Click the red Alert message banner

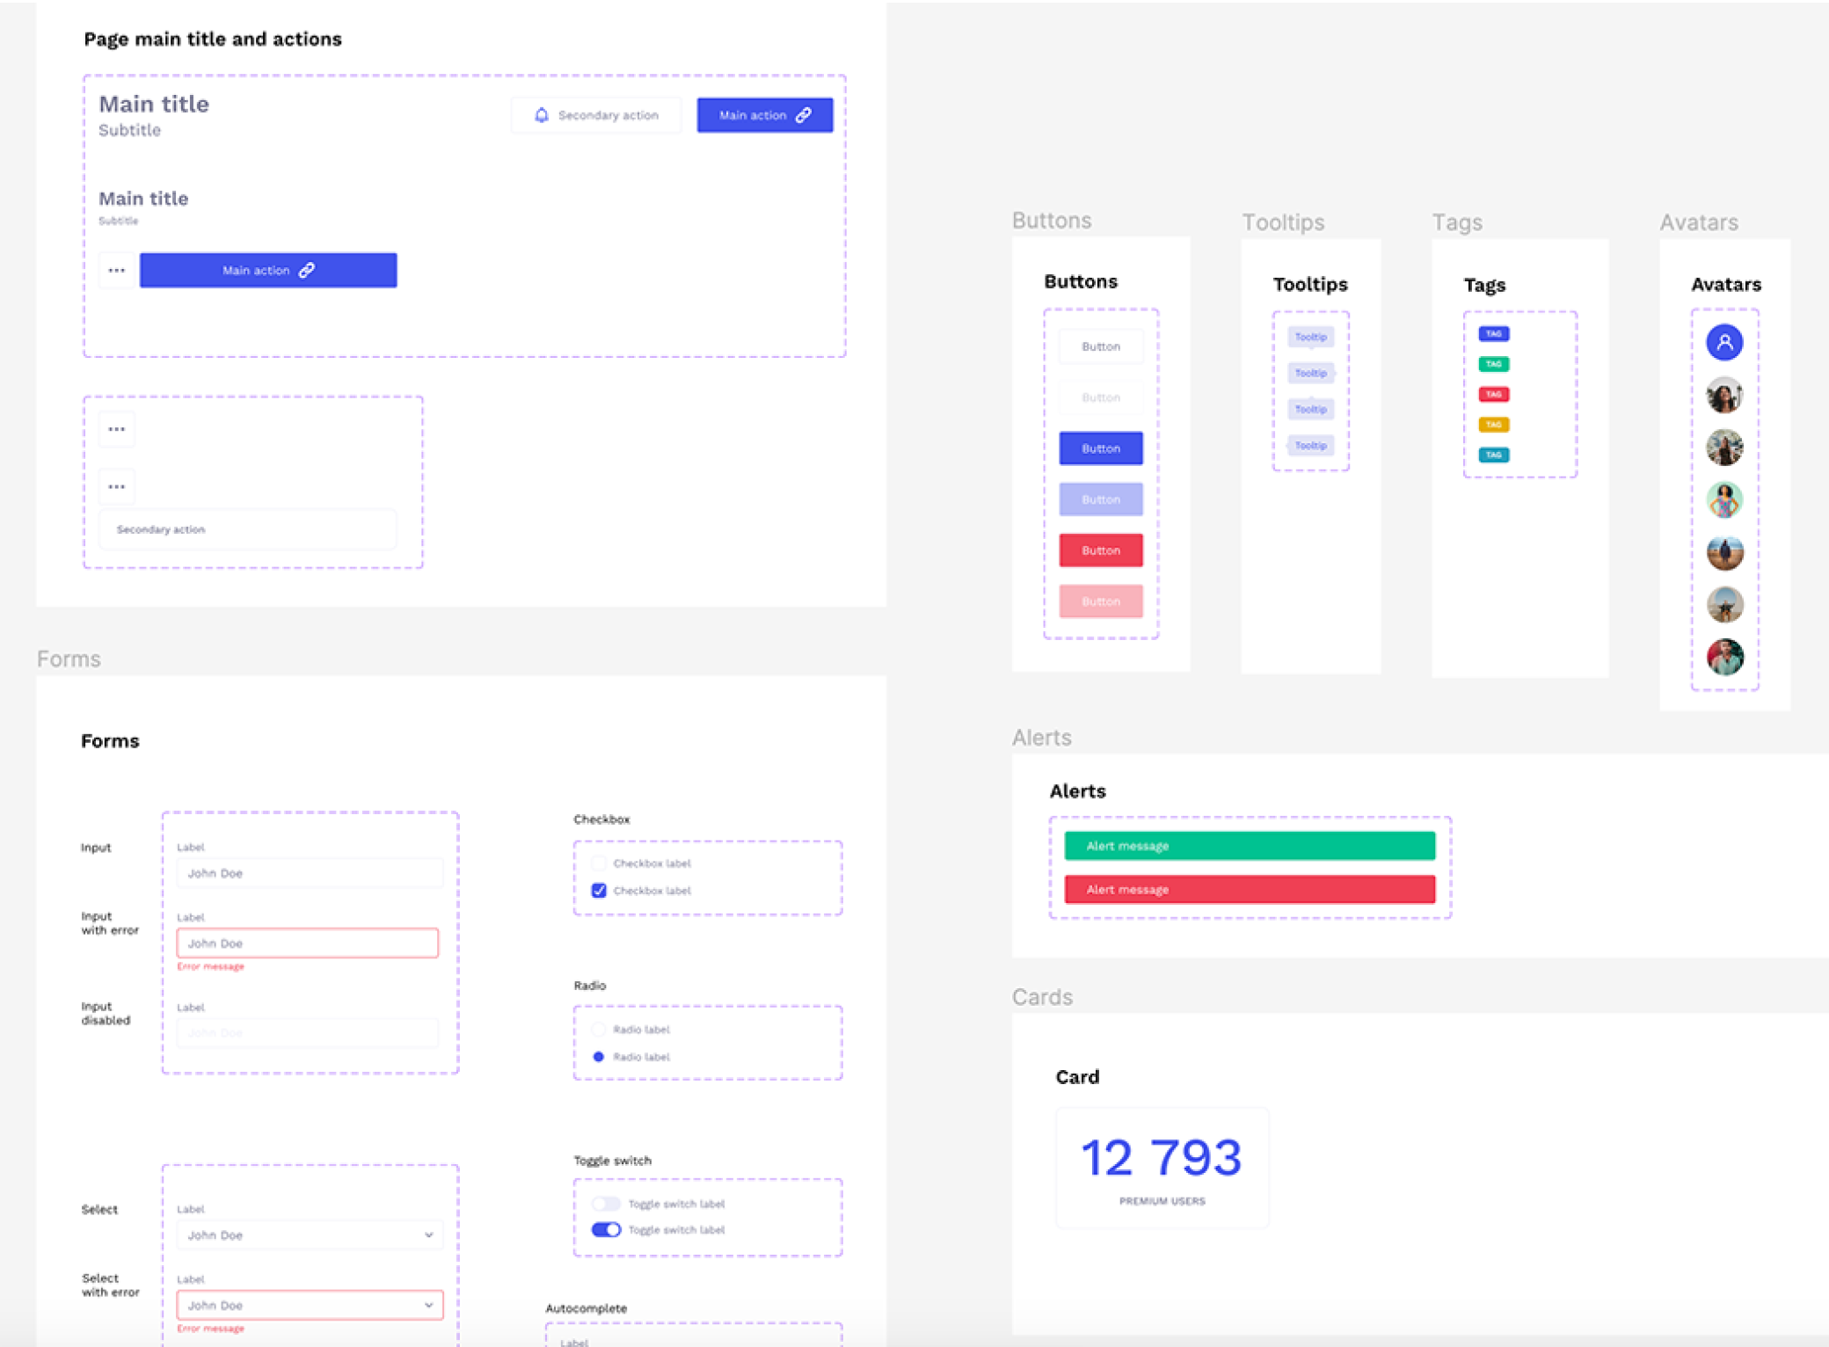tap(1250, 890)
